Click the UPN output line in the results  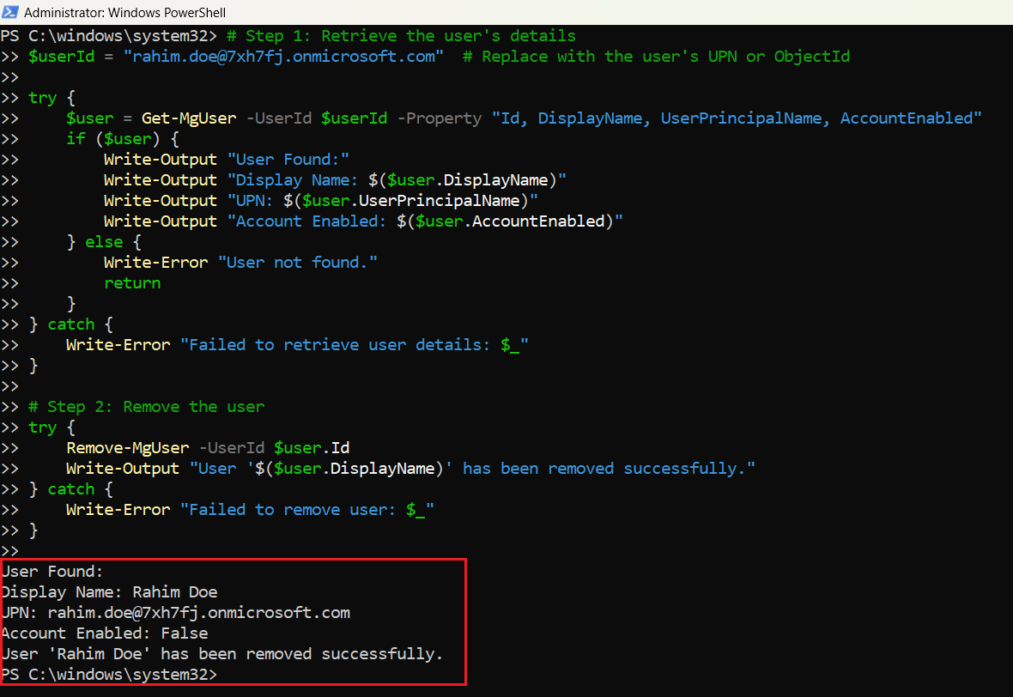pos(175,612)
